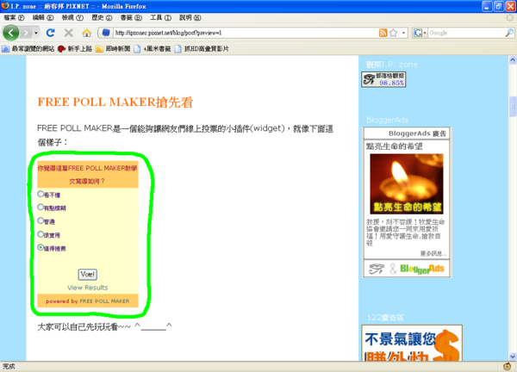Open the 檔案 (F) menu
517x372 pixels.
pos(14,17)
